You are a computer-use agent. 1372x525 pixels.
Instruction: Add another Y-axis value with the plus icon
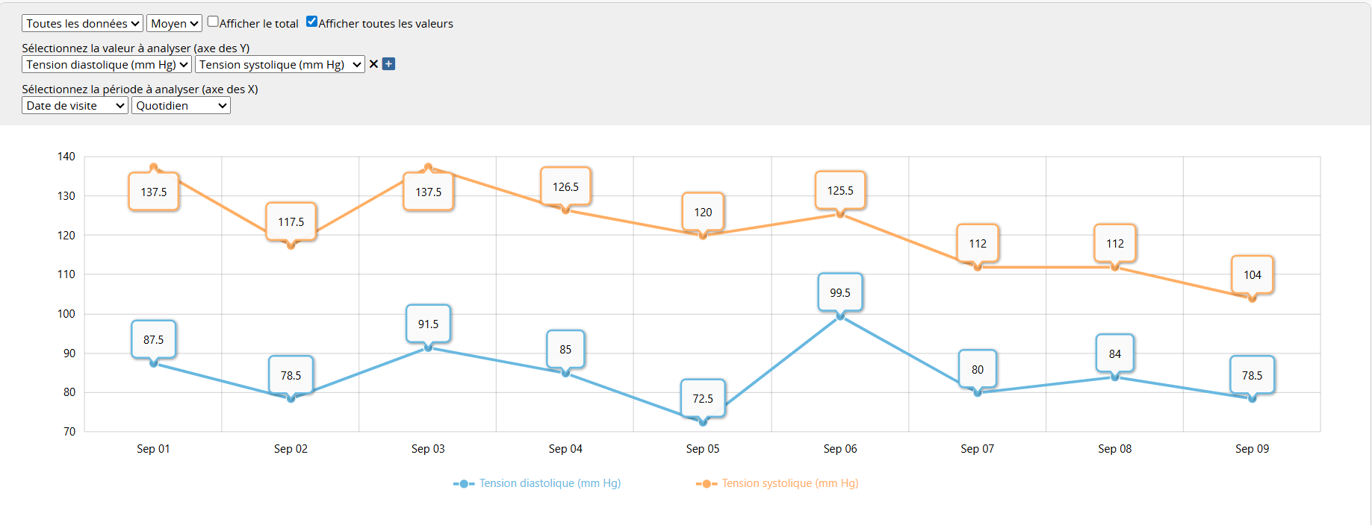388,64
